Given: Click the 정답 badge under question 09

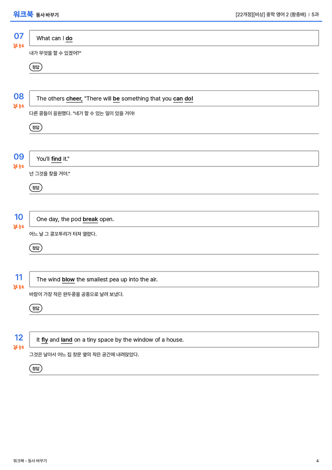Looking at the screenshot, I should click(35, 187).
